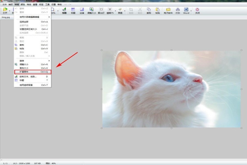The image size is (247, 165).
Task: Click the 标题 (Caption) toolbar icon
Action: click(x=73, y=11)
